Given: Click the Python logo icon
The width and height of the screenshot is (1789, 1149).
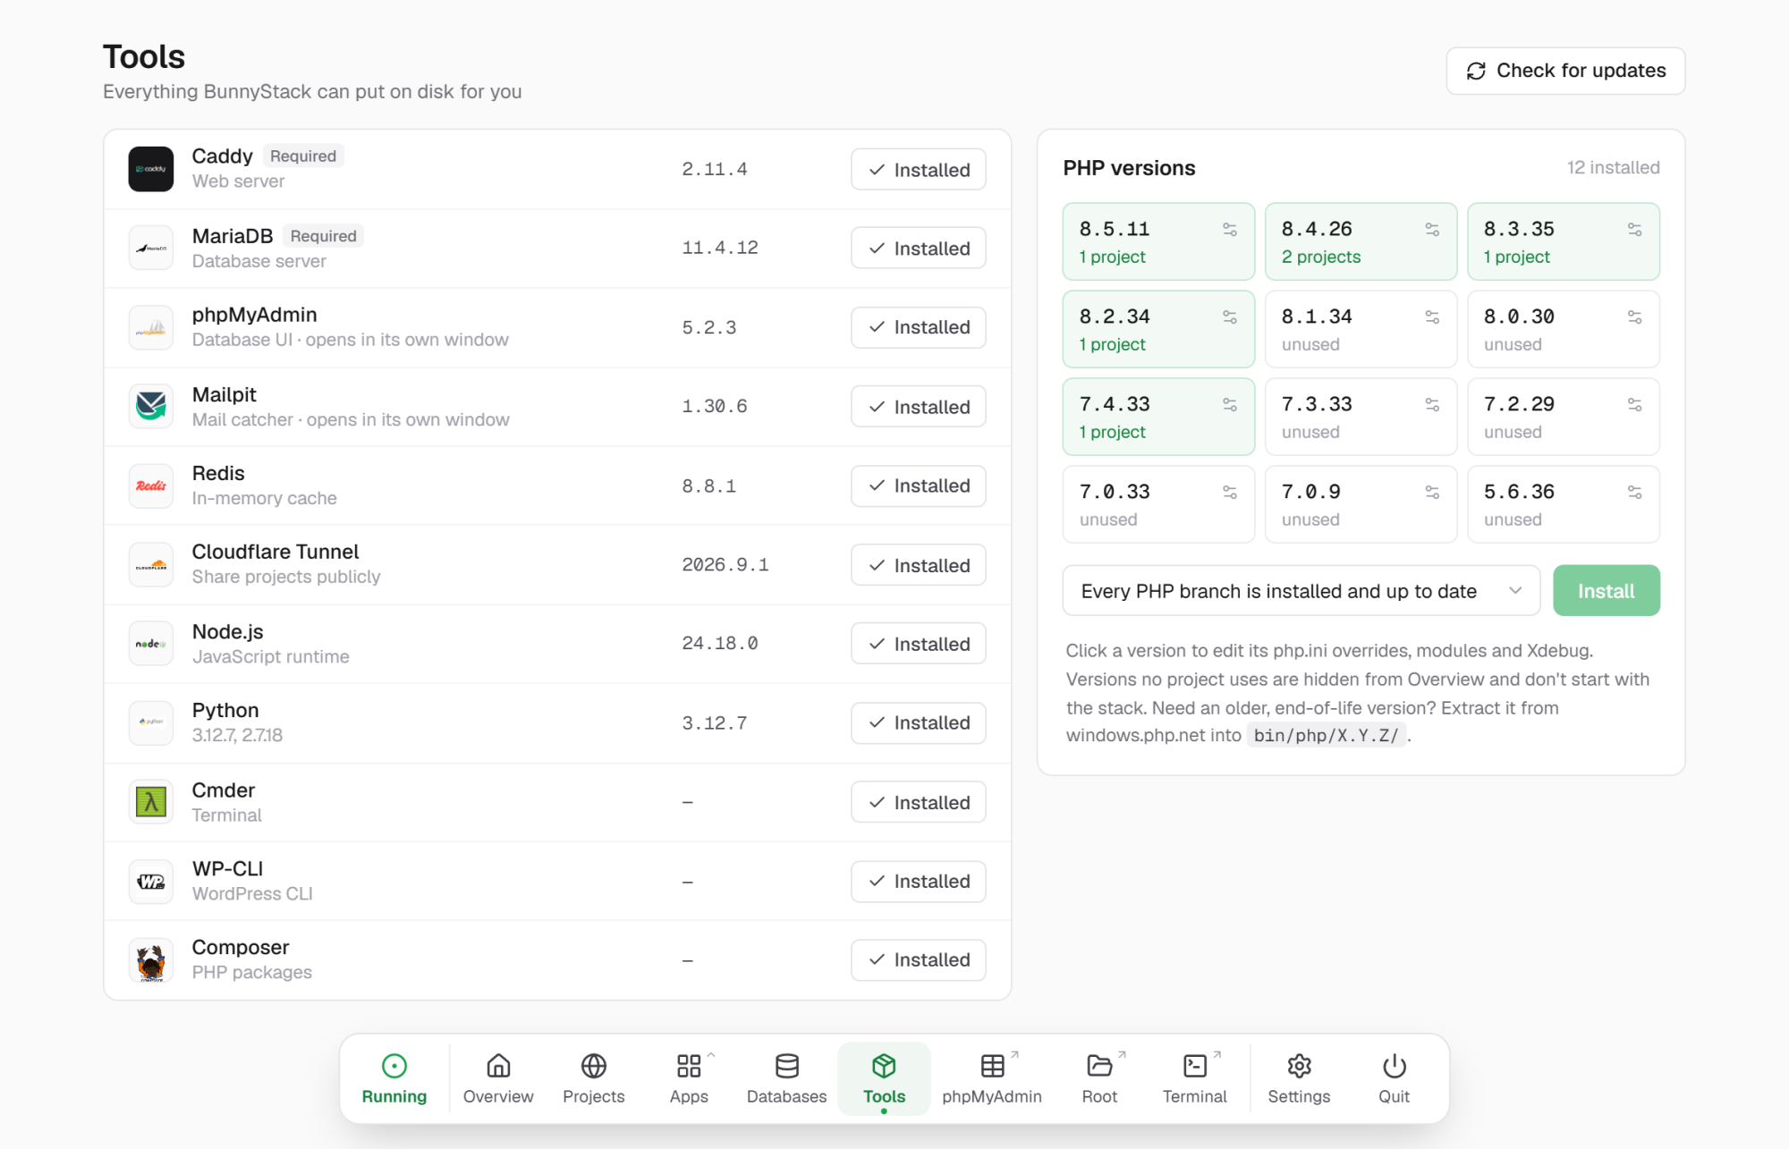Looking at the screenshot, I should click(x=151, y=722).
